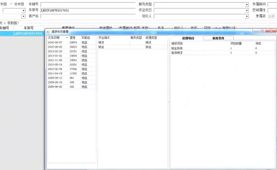Viewport: 277px width, 170px height.
Task: Expand the 作业状态 dropdown list
Action: [247, 10]
